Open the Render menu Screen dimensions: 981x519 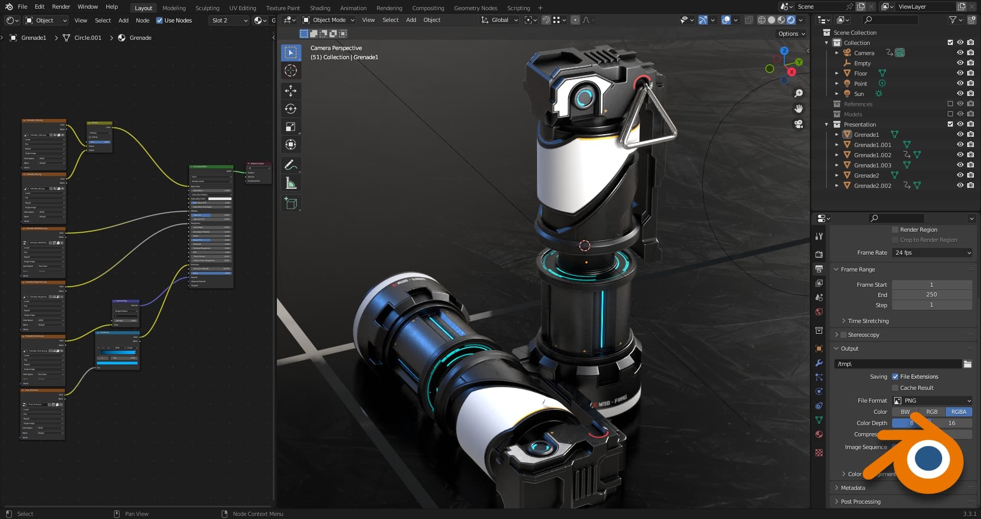pos(61,7)
